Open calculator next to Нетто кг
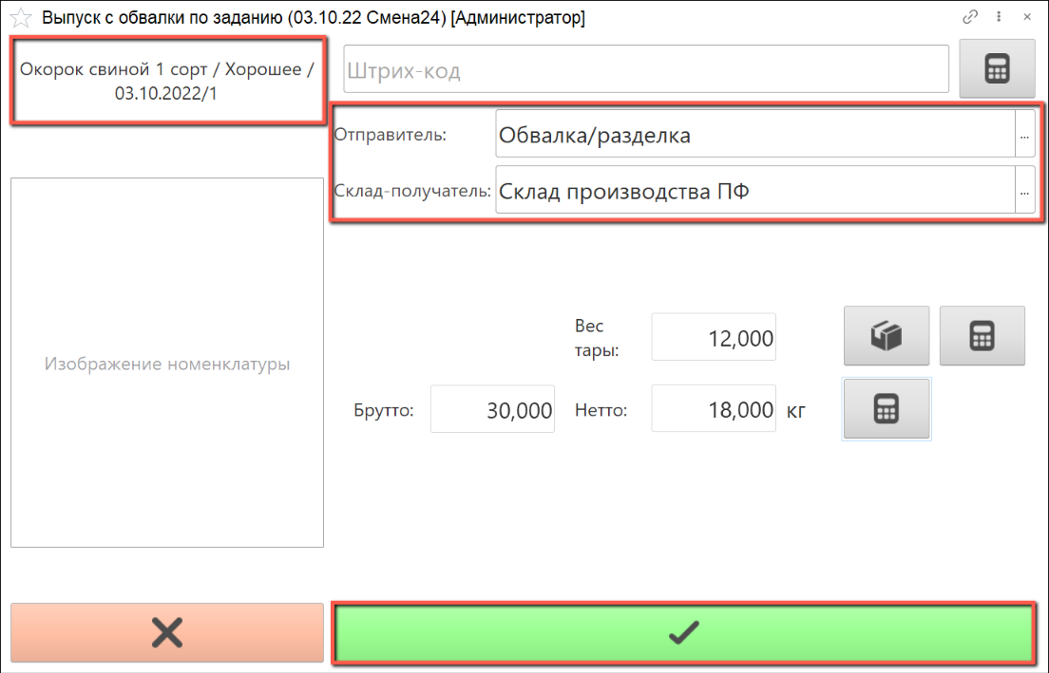The width and height of the screenshot is (1049, 673). pyautogui.click(x=887, y=409)
